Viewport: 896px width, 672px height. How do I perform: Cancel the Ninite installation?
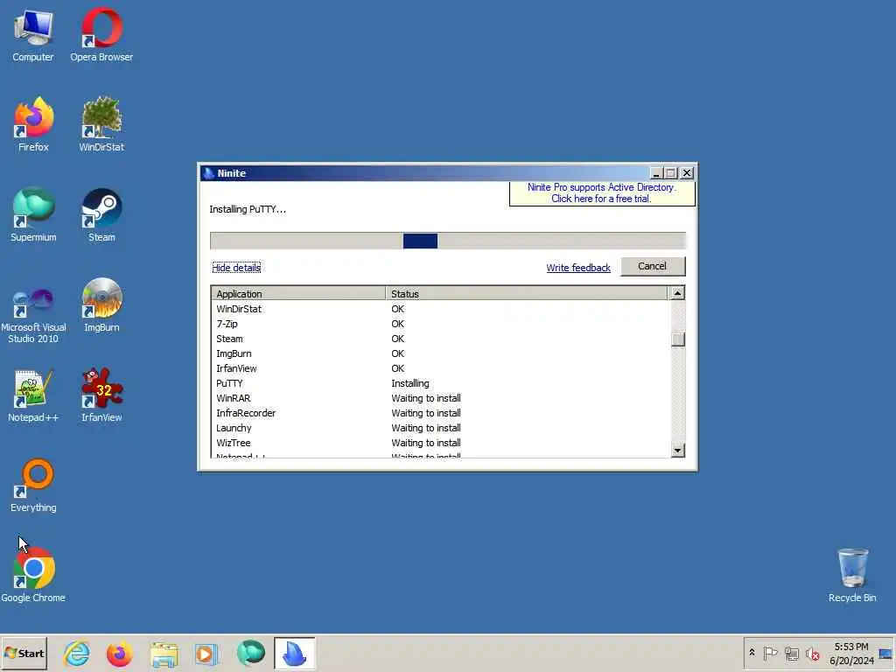(x=653, y=266)
